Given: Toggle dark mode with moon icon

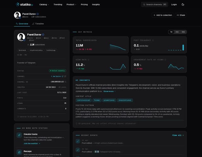Looking at the screenshot, I should 183,4.
